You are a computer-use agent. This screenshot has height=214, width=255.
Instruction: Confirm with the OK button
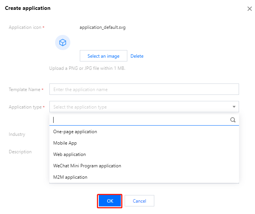(110, 201)
